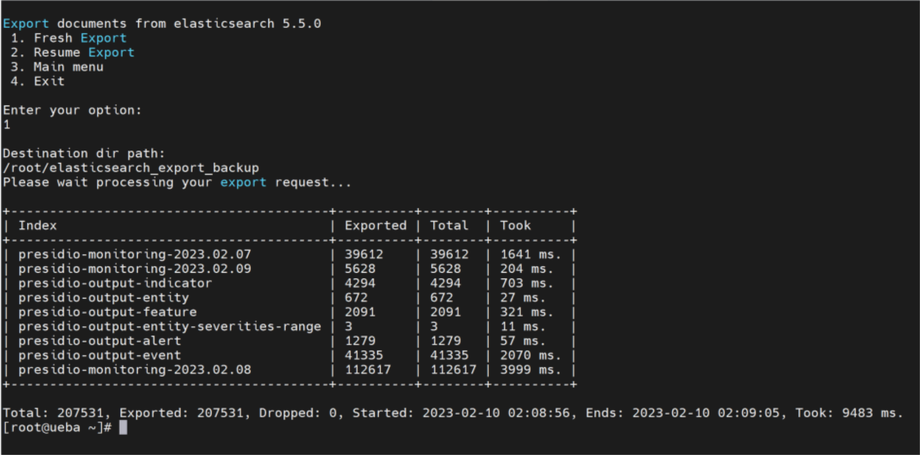
Task: Click the blue export word in processing message
Action: (x=243, y=182)
